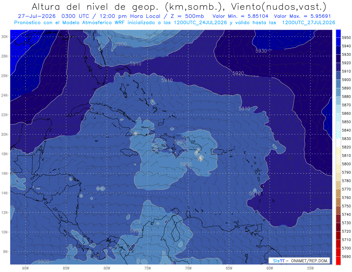The image size is (352, 272).
Task: Pick the white colorbar swatch between 5820 and 5830
Action: point(338,143)
